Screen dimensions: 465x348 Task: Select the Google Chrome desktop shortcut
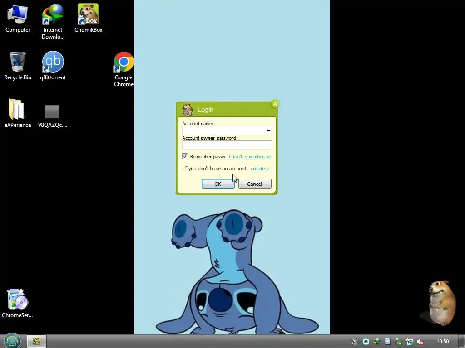coord(124,69)
